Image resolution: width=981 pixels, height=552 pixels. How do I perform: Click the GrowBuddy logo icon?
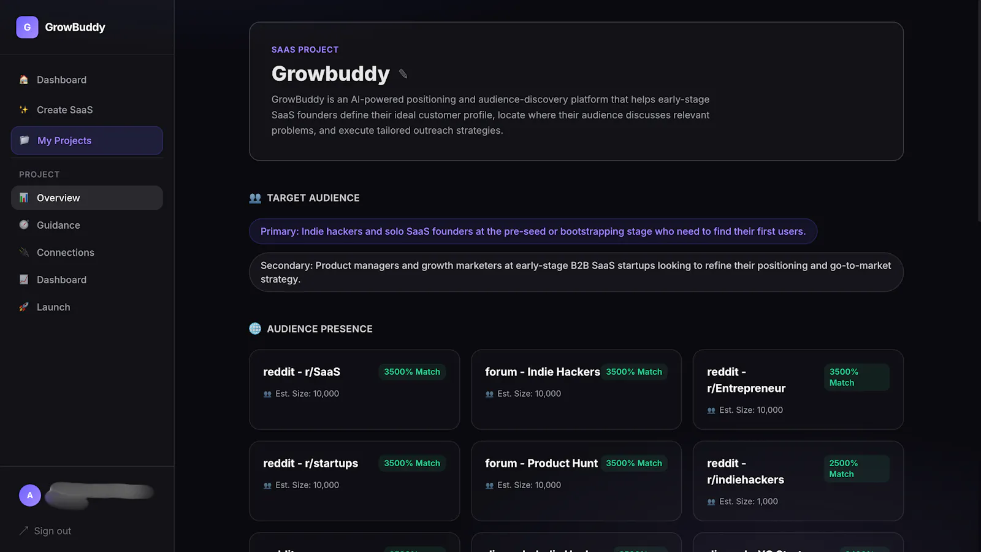click(x=27, y=27)
